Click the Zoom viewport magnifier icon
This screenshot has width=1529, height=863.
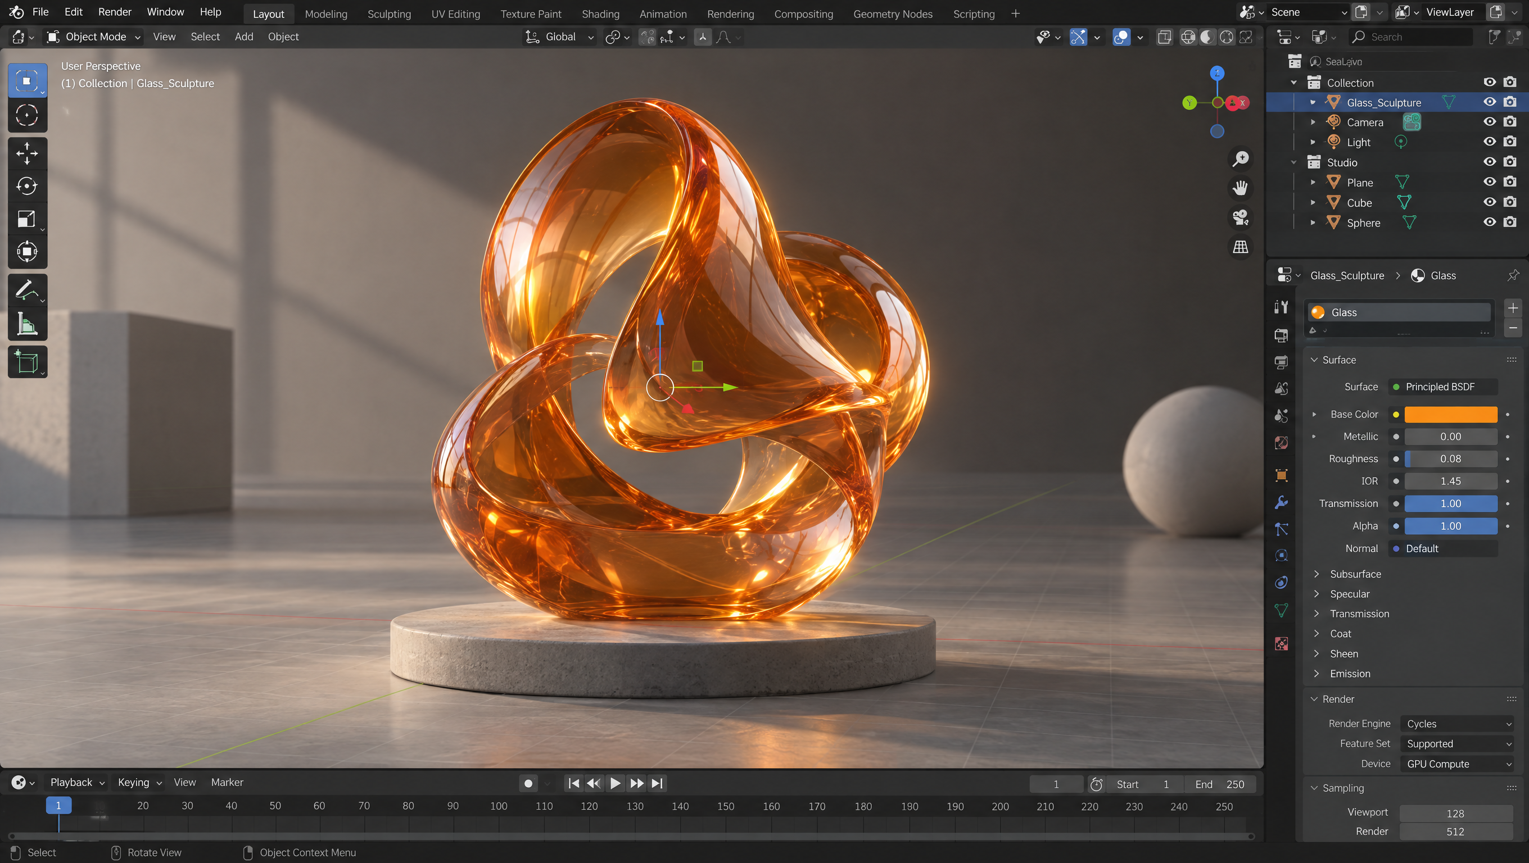tap(1240, 159)
